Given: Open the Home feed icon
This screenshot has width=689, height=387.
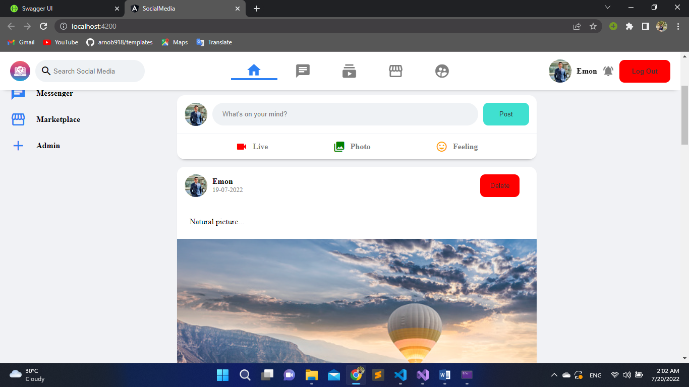Looking at the screenshot, I should [x=254, y=71].
